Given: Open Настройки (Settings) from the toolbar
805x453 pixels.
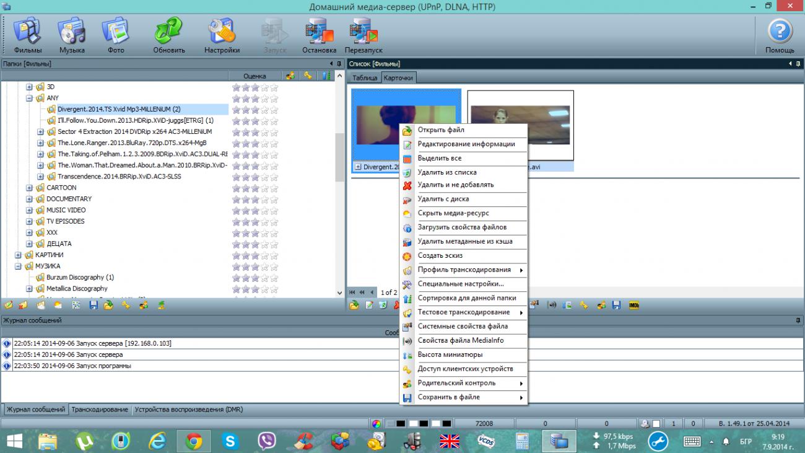Looking at the screenshot, I should tap(222, 35).
